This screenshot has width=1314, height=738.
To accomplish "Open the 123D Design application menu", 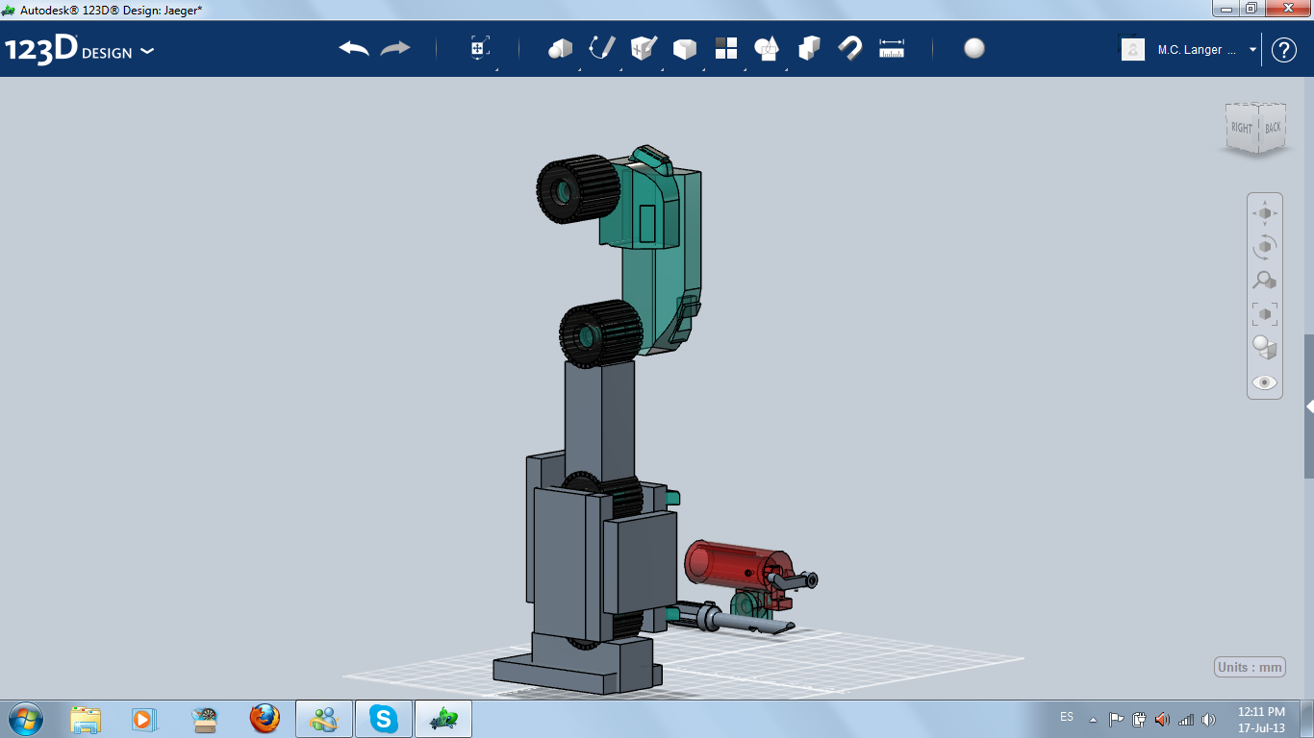I will 79,50.
